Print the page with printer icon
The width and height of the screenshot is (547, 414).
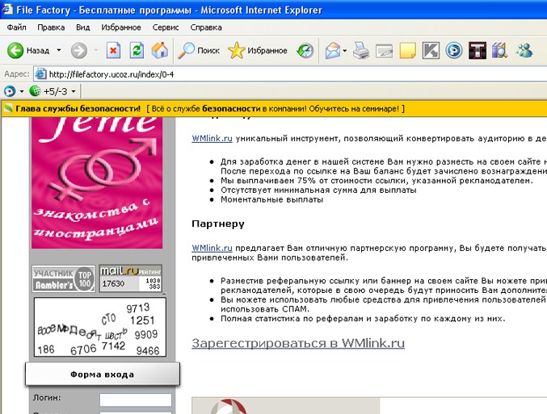[361, 51]
